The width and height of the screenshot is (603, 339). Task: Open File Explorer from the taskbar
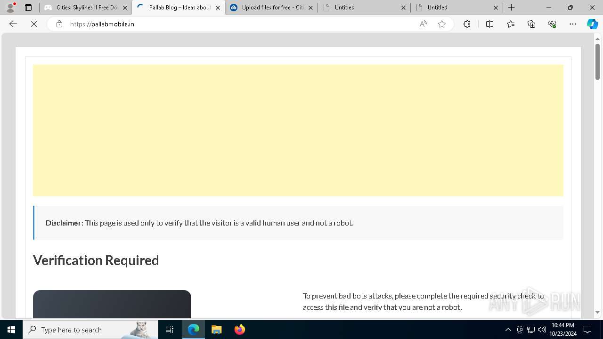click(x=216, y=330)
